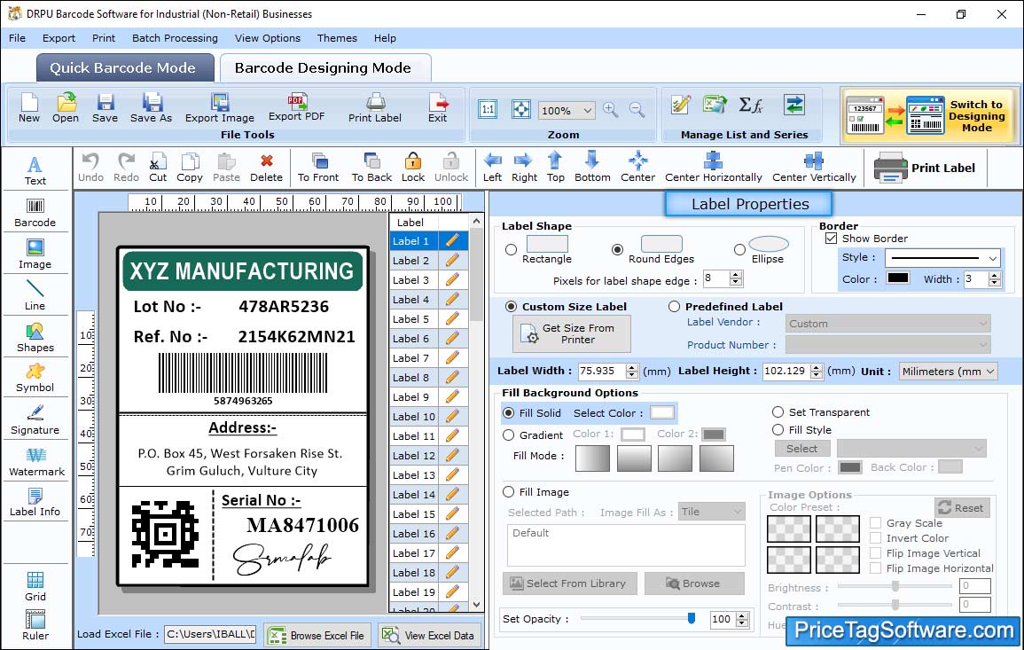Select the Custom Size Label option

[x=511, y=307]
